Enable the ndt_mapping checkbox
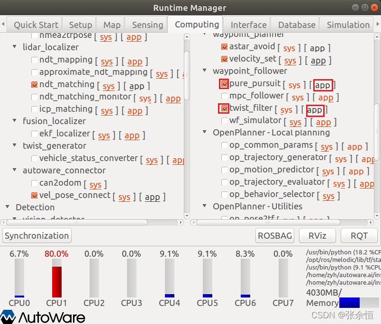Image resolution: width=381 pixels, height=324 pixels. 35,60
